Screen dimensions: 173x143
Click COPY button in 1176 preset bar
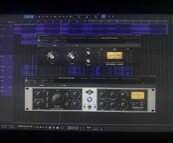tap(77, 46)
